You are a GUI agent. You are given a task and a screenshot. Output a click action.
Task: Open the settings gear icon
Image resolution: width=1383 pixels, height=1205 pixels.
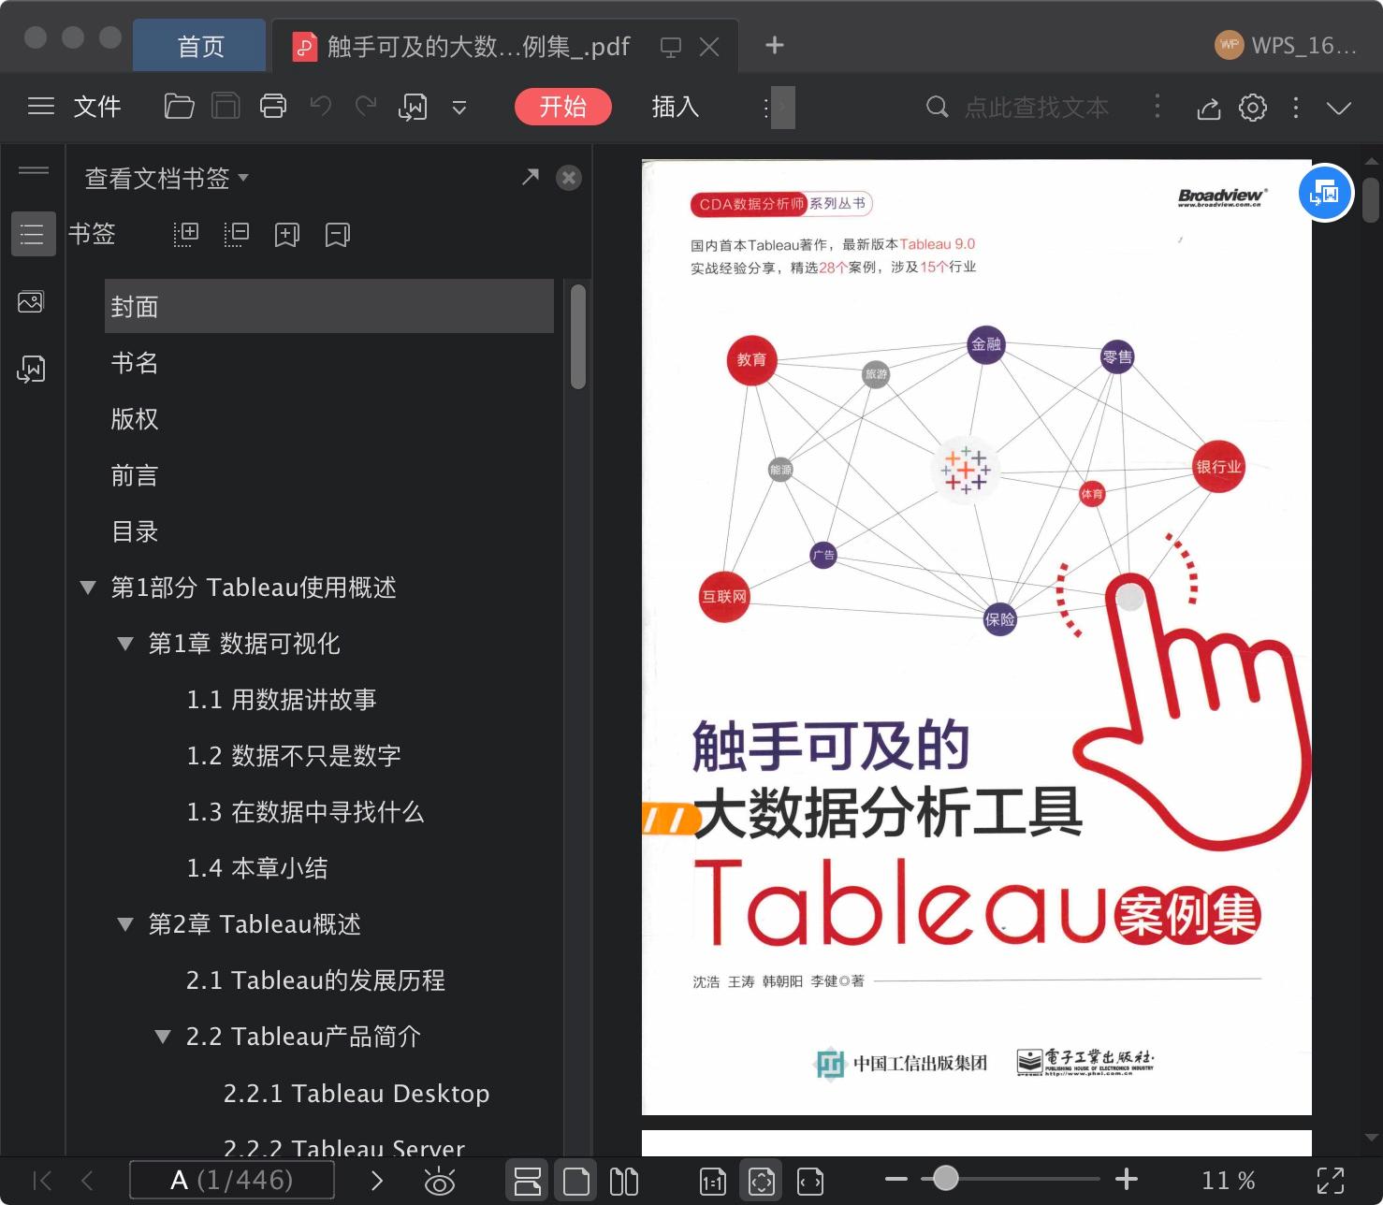(1253, 108)
